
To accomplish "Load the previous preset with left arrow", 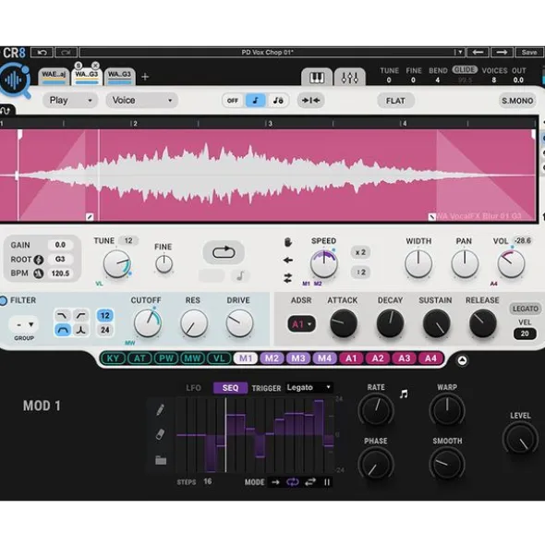I will tap(478, 53).
